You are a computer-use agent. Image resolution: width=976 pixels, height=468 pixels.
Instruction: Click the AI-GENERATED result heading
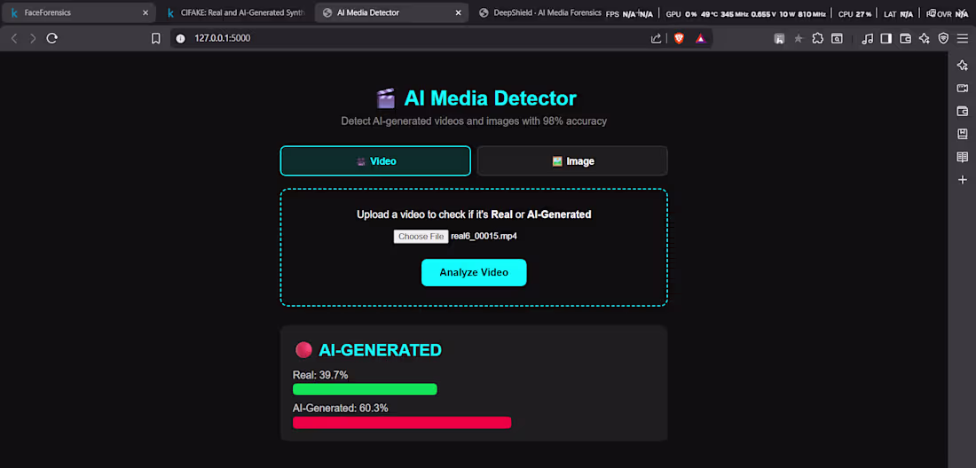[x=380, y=350]
